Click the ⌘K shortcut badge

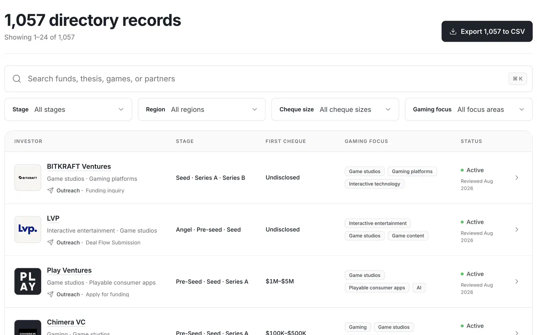tap(518, 79)
